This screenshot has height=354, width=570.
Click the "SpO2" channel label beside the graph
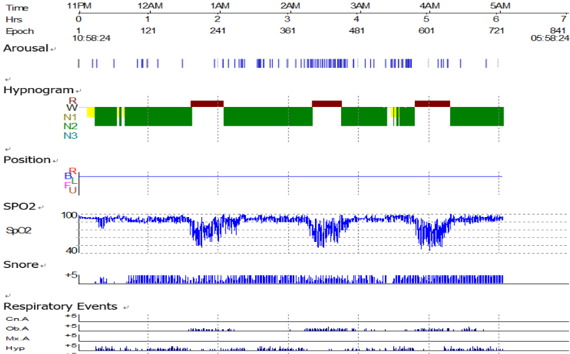click(18, 230)
